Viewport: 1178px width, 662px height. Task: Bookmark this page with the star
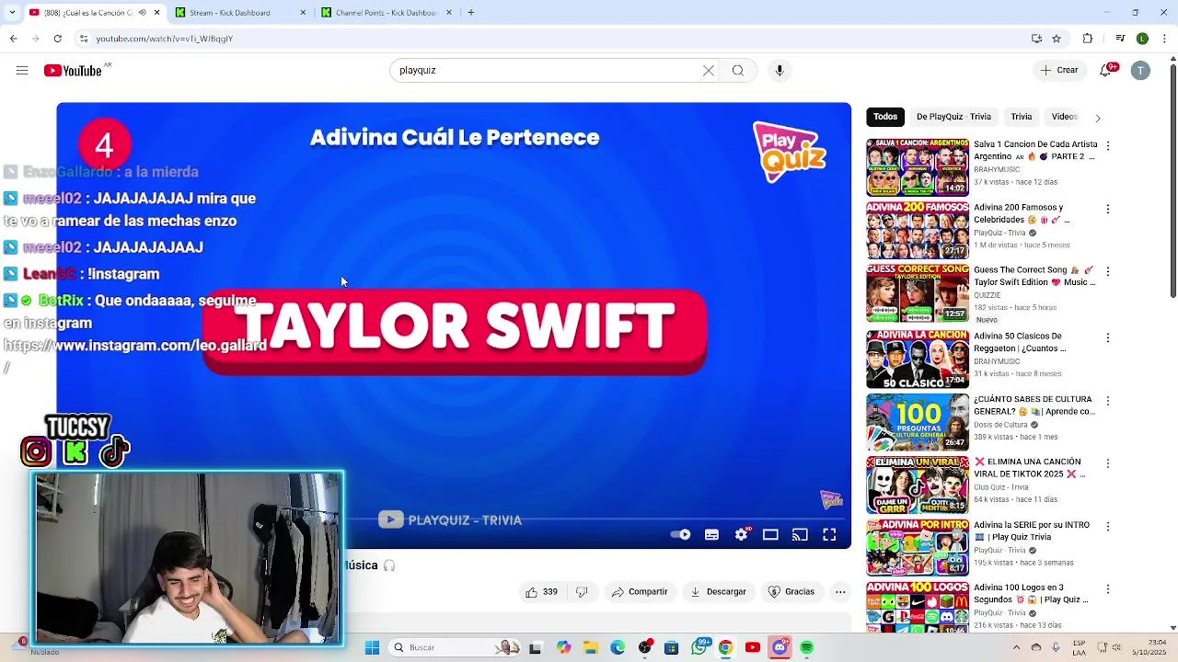[1057, 39]
